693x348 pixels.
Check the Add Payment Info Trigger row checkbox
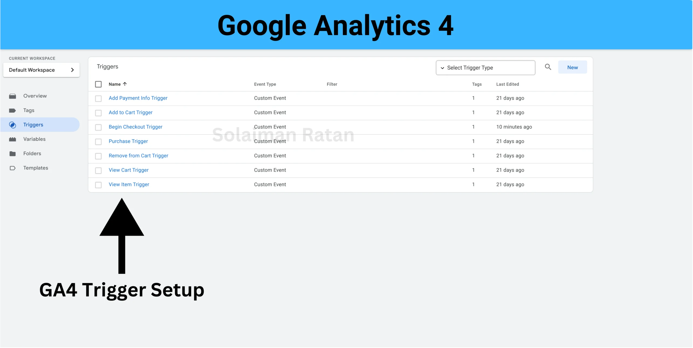point(98,98)
